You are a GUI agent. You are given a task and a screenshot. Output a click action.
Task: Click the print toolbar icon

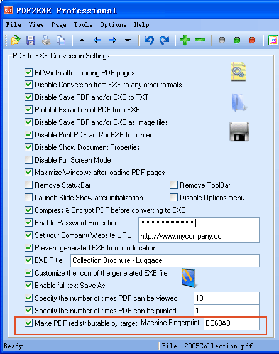(x=46, y=40)
